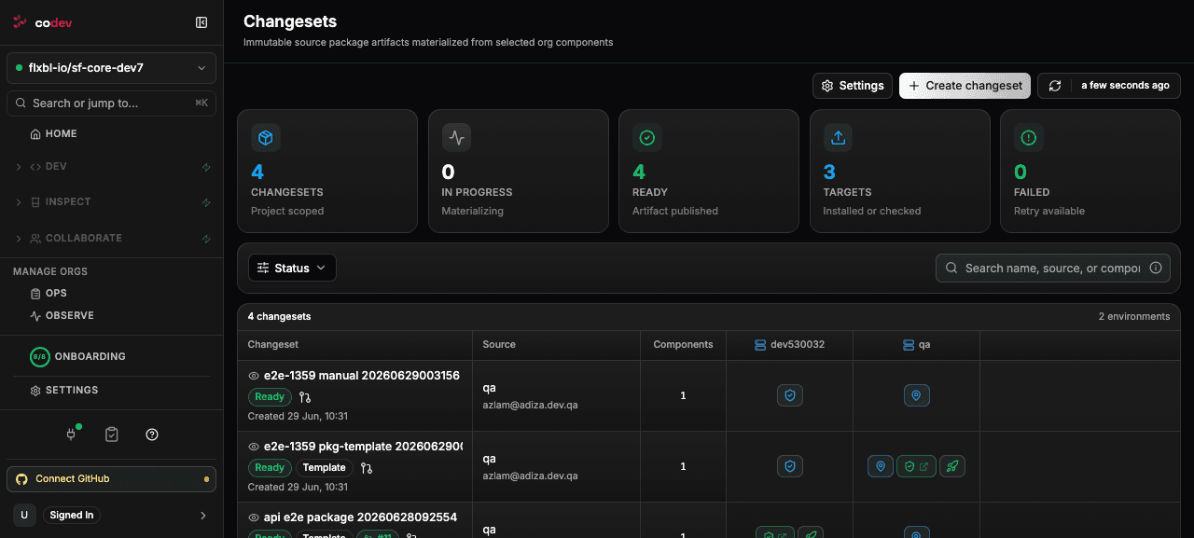Viewport: 1194px width, 538px height.
Task: Open SETTINGS in sidebar
Action: tap(64, 390)
